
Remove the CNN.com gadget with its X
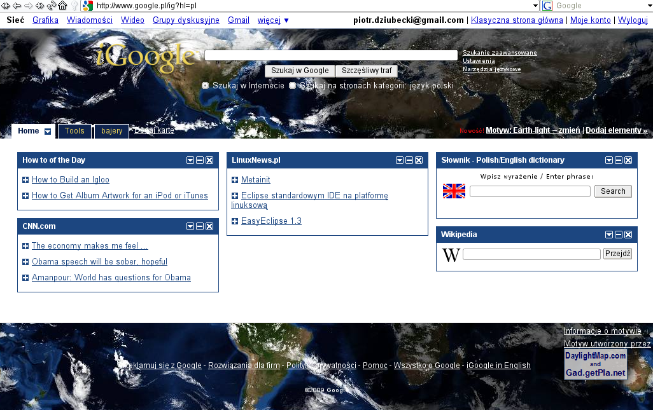point(209,226)
